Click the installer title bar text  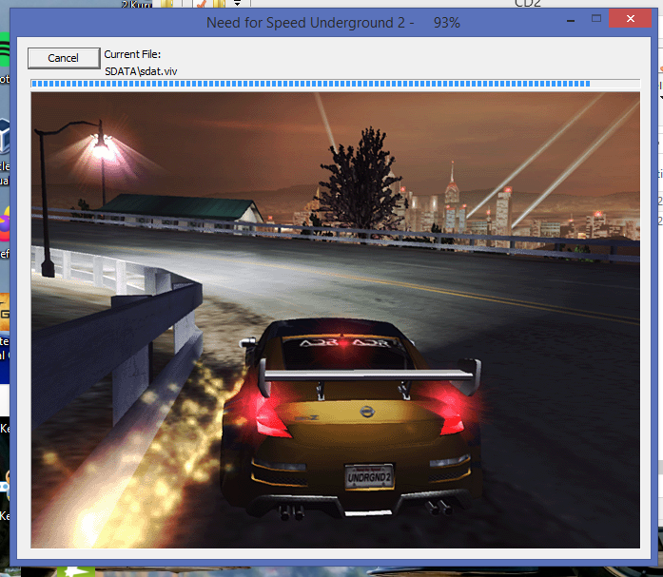tap(333, 23)
